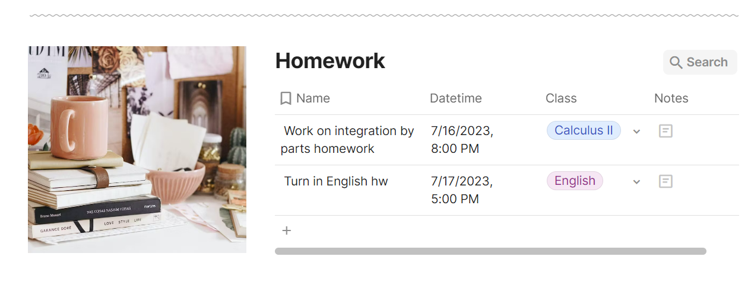Open notes icon for integration homework row
The width and height of the screenshot is (751, 285).
tap(666, 131)
